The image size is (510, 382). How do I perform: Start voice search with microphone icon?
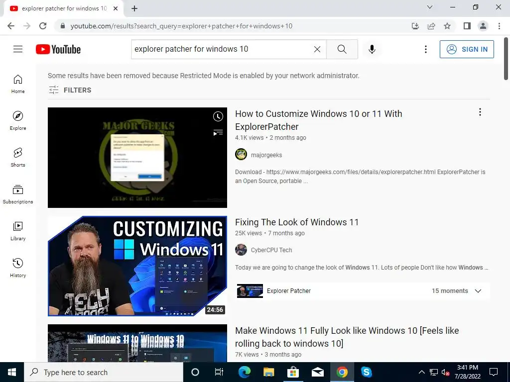[x=372, y=49]
